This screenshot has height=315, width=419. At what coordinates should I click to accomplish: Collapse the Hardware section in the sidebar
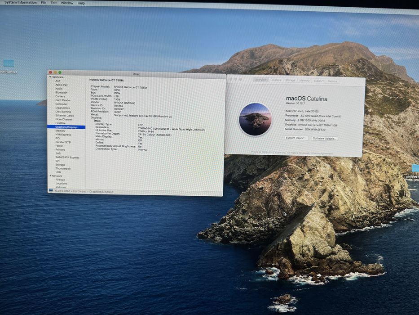point(50,77)
